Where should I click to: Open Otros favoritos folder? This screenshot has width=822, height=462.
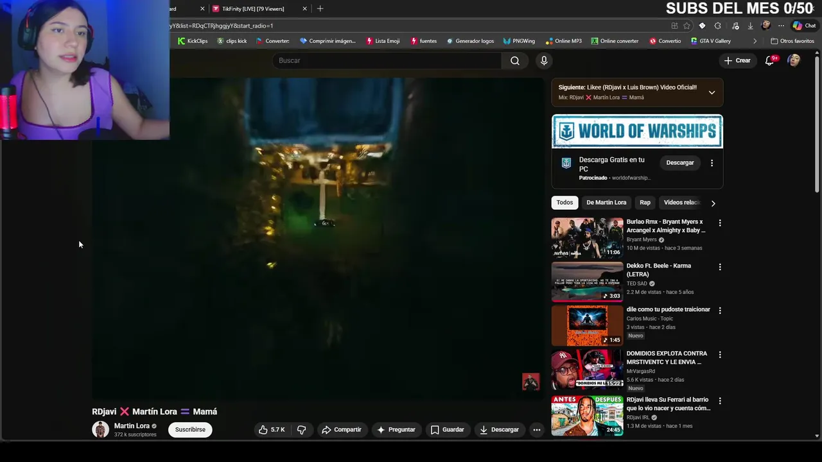pyautogui.click(x=792, y=41)
